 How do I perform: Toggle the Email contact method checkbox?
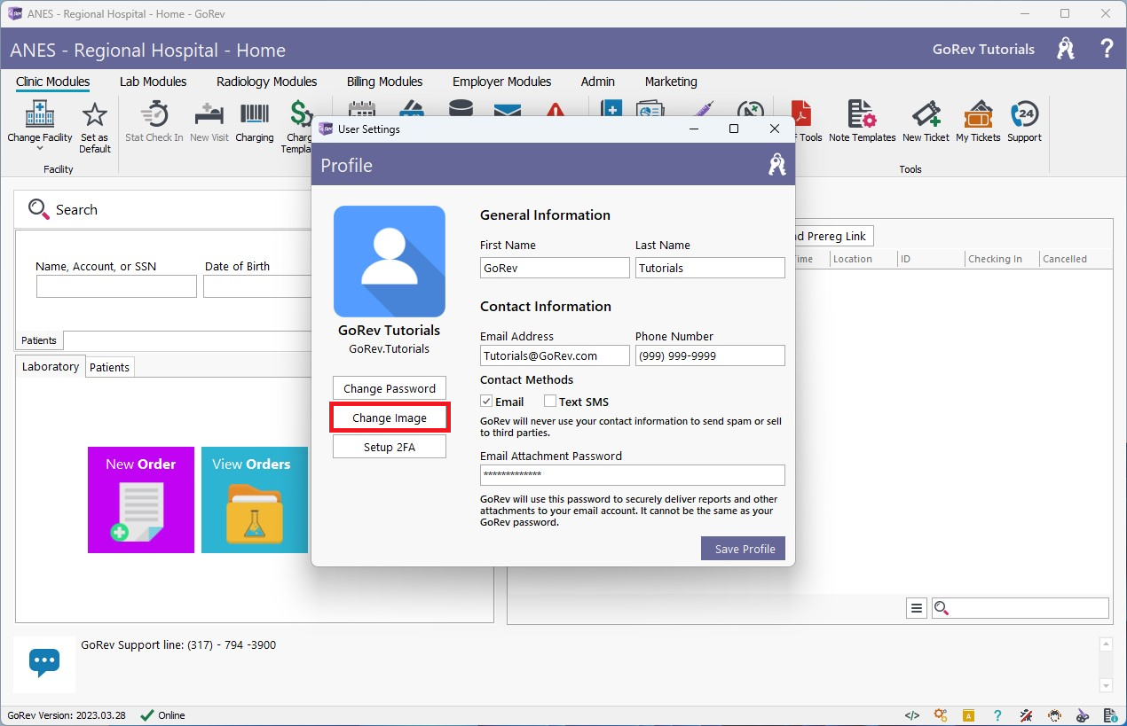click(486, 402)
